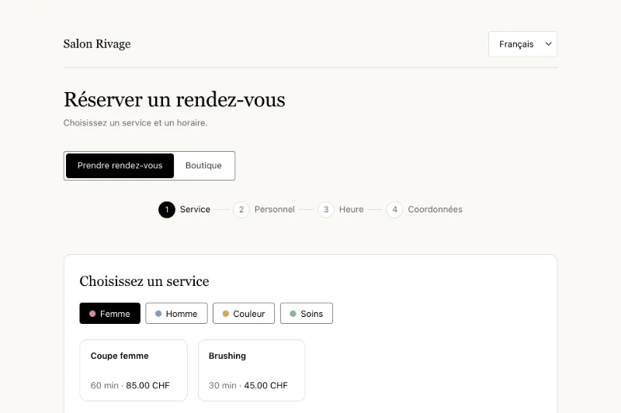The image size is (621, 413).
Task: Go to step 3 Heure
Action: click(341, 209)
